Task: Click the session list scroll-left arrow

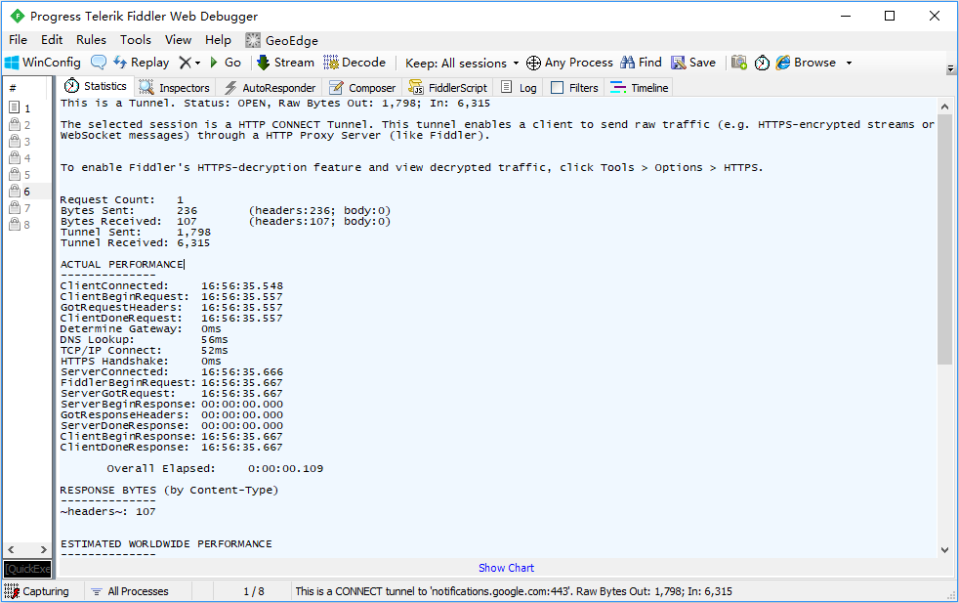Action: 11,550
